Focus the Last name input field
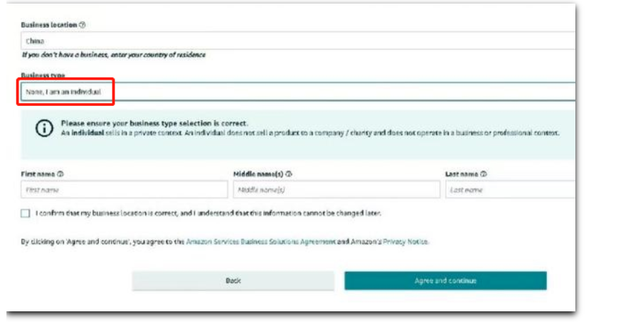Viewport: 633px width, 322px height. (510, 190)
